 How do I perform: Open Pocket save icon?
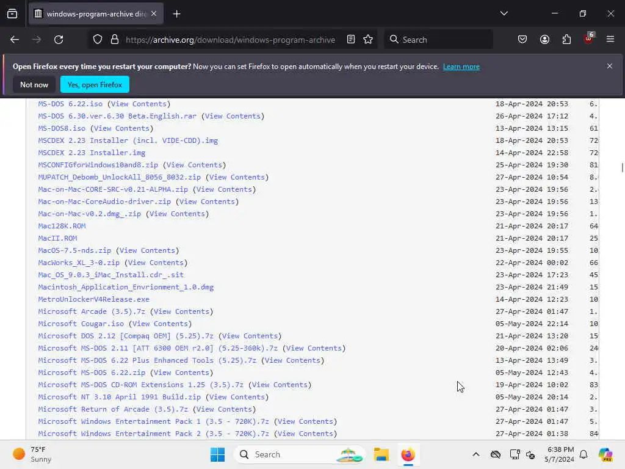point(522,40)
